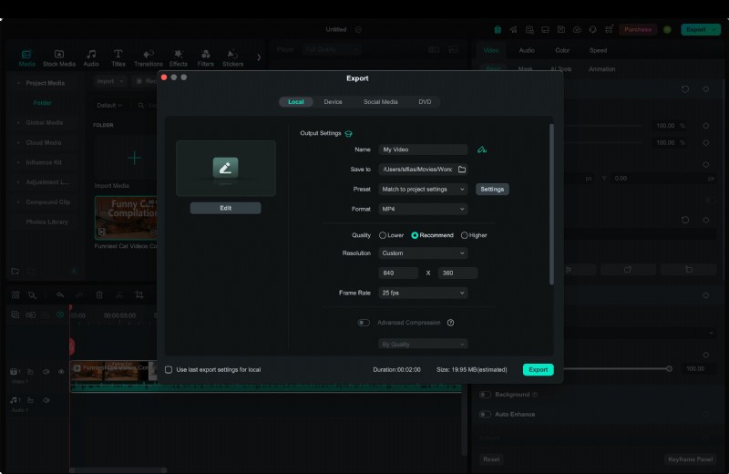
Task: Open the Import dropdown in media panel
Action: click(x=109, y=81)
